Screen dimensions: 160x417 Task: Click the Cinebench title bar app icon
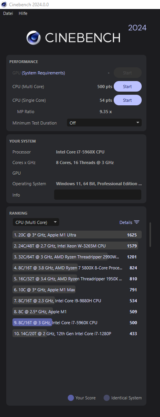4,5
